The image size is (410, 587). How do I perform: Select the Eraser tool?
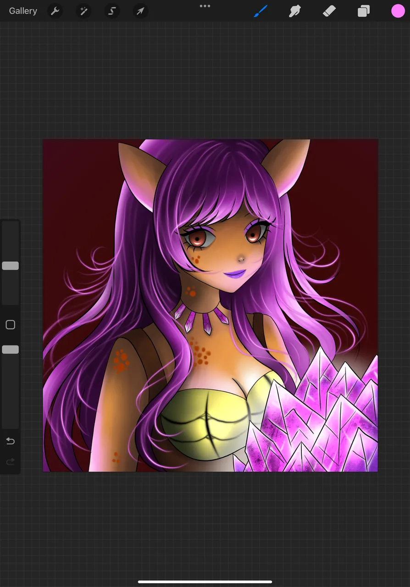(x=329, y=11)
